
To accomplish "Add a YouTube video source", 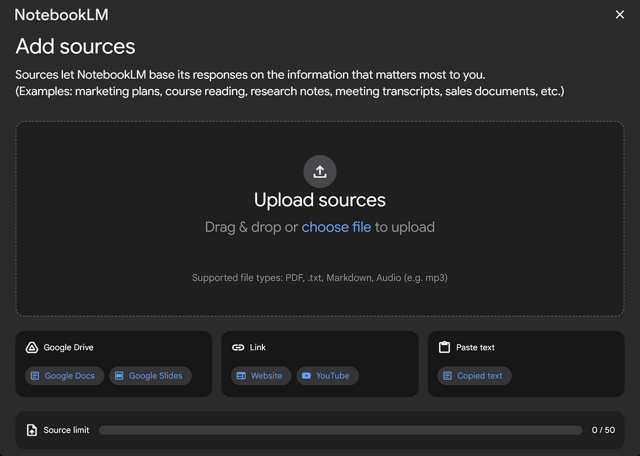I will [327, 376].
